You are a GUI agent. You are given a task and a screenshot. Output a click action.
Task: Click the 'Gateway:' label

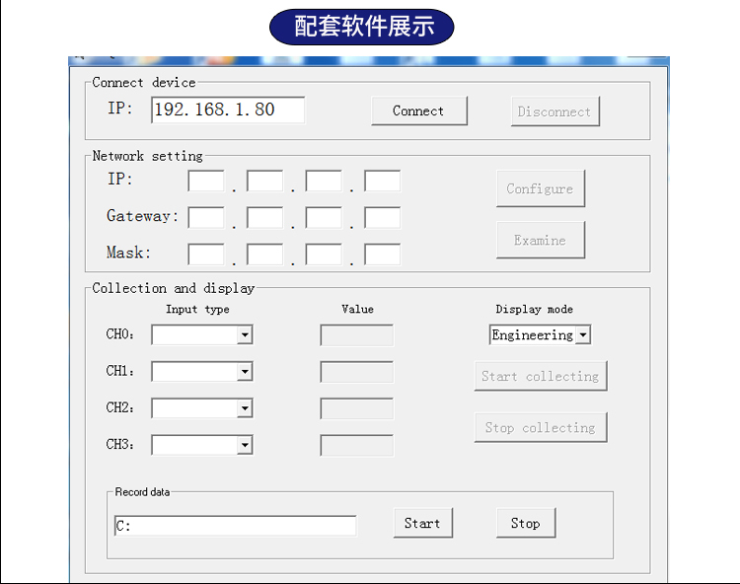(142, 216)
